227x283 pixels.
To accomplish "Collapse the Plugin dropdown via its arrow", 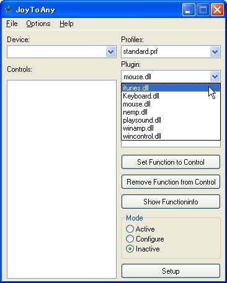I will point(215,77).
